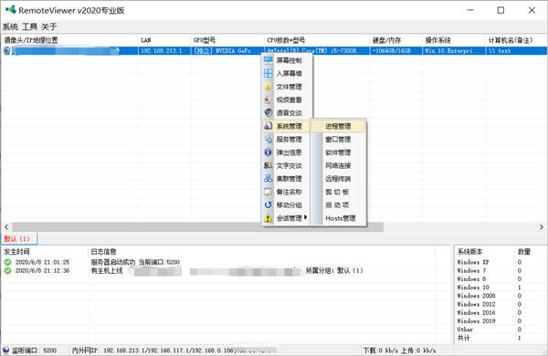
Task: Click 监听端口: 5200 in the status bar
Action: (35, 350)
